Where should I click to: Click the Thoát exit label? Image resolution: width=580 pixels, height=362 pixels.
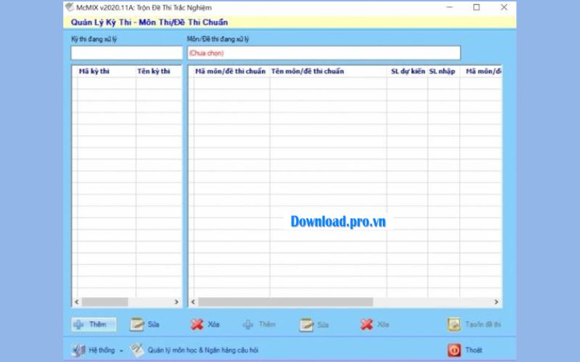pyautogui.click(x=473, y=350)
